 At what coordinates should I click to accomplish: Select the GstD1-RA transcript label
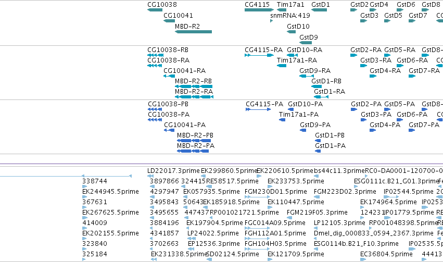[330, 92]
